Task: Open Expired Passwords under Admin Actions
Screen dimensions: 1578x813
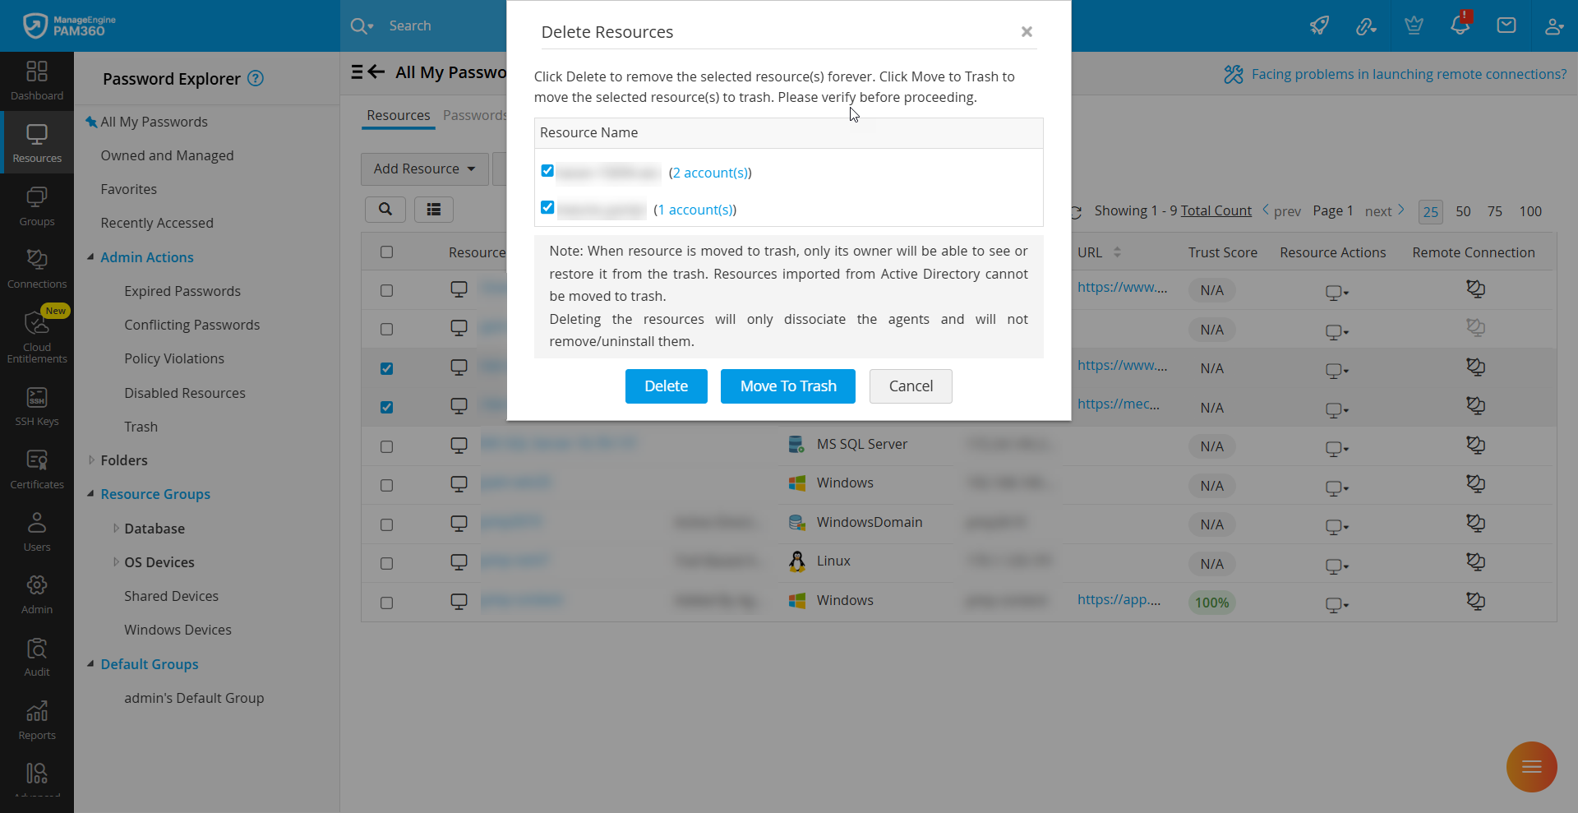Action: [182, 291]
